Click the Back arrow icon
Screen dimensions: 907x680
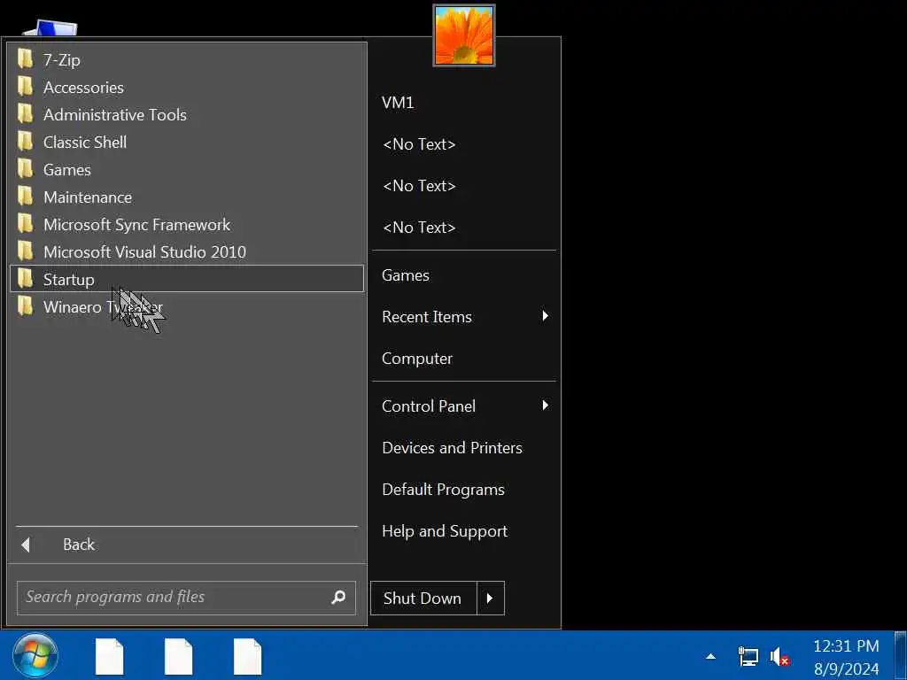(x=26, y=545)
